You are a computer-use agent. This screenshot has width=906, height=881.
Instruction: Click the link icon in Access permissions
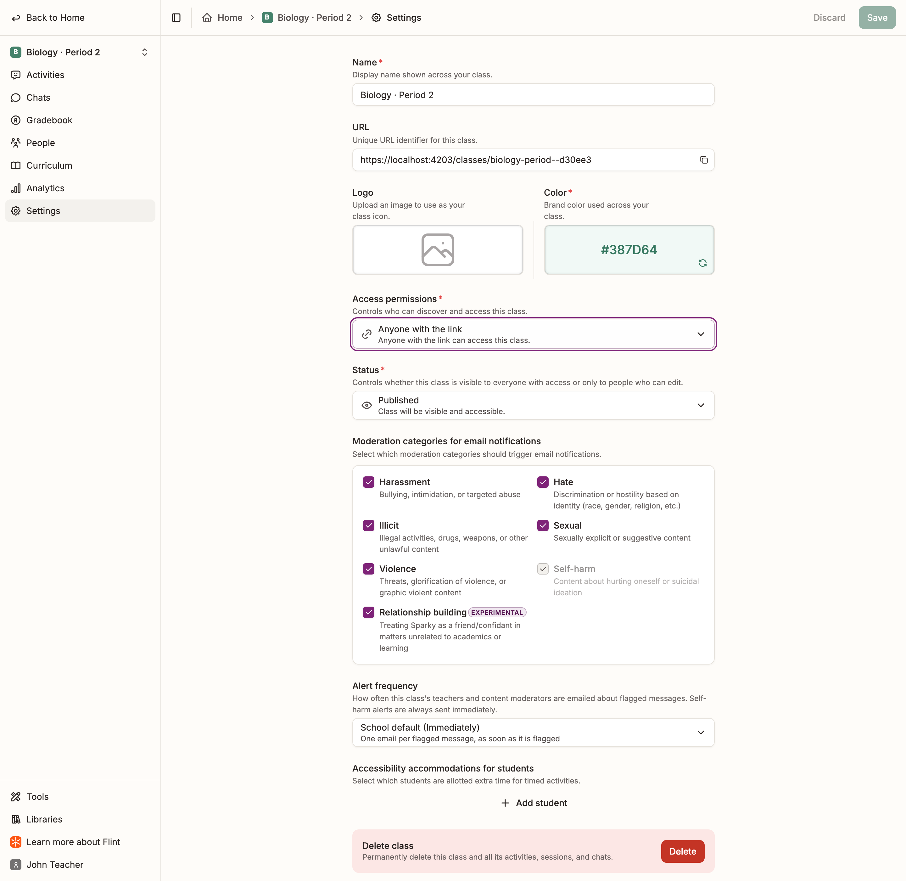[366, 334]
